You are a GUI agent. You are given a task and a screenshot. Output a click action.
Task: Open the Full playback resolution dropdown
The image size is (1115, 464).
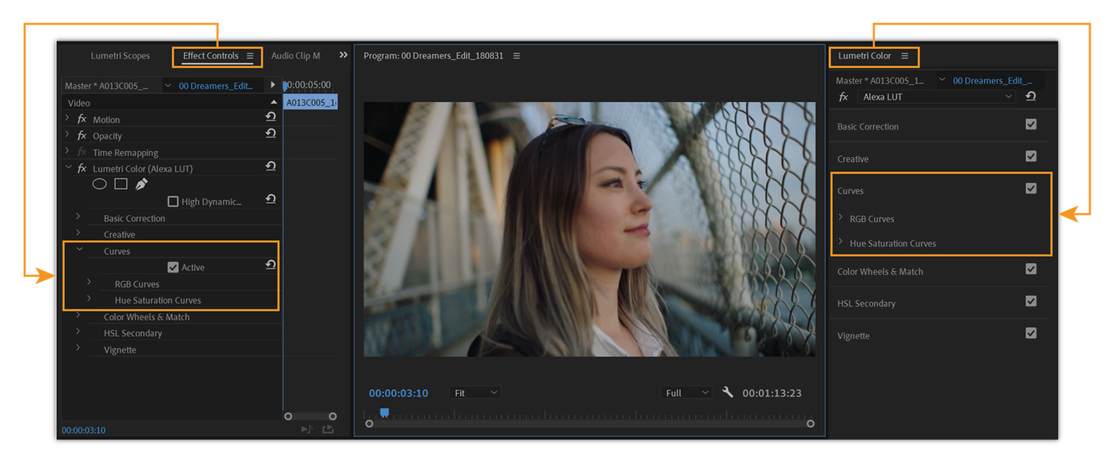687,393
